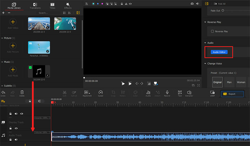Switch to the Transitions tab
Image resolution: width=250 pixels, height=146 pixels.
tap(35, 5)
